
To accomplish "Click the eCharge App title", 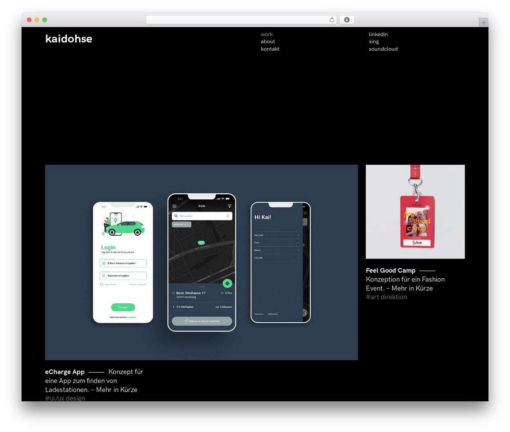I will 65,372.
